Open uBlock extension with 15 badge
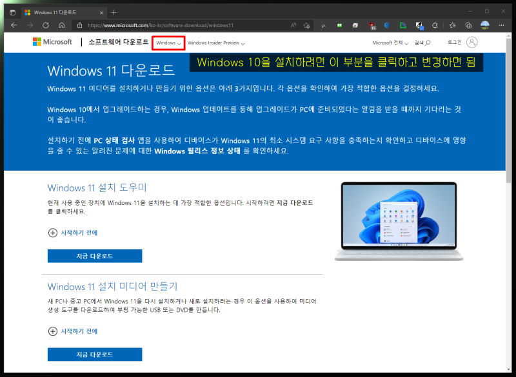 [x=372, y=26]
